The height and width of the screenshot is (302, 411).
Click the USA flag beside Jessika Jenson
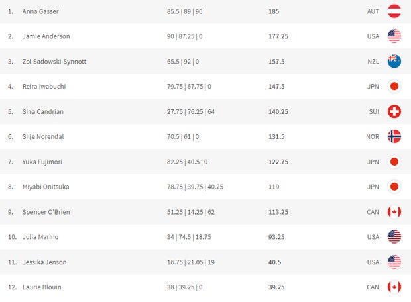(394, 262)
